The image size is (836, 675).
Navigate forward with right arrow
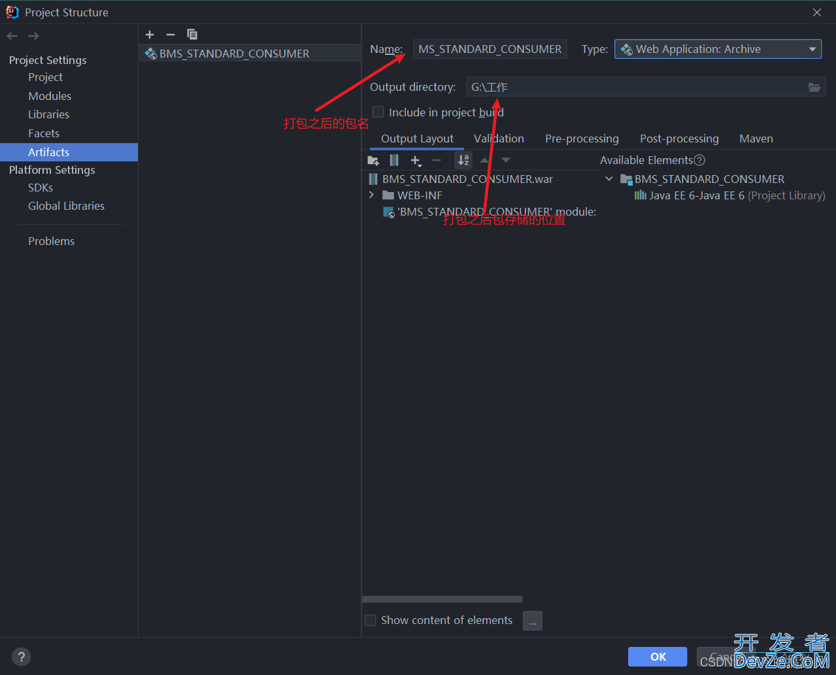(x=33, y=36)
